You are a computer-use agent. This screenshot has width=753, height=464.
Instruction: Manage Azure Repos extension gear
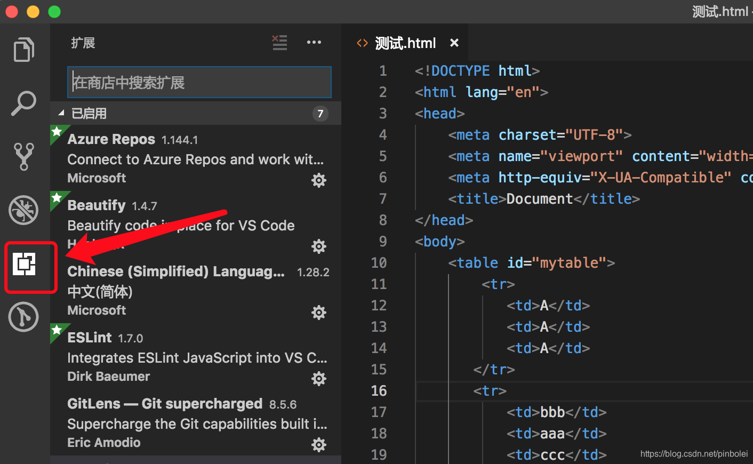[x=319, y=180]
